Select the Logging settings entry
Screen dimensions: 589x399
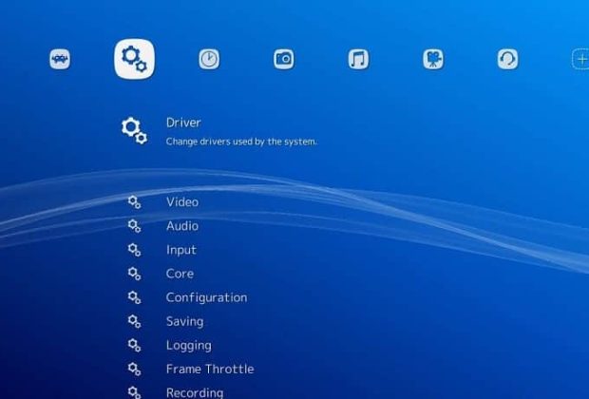click(188, 346)
